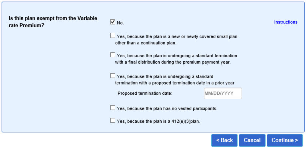Proceed with the Continue > button

(x=285, y=140)
